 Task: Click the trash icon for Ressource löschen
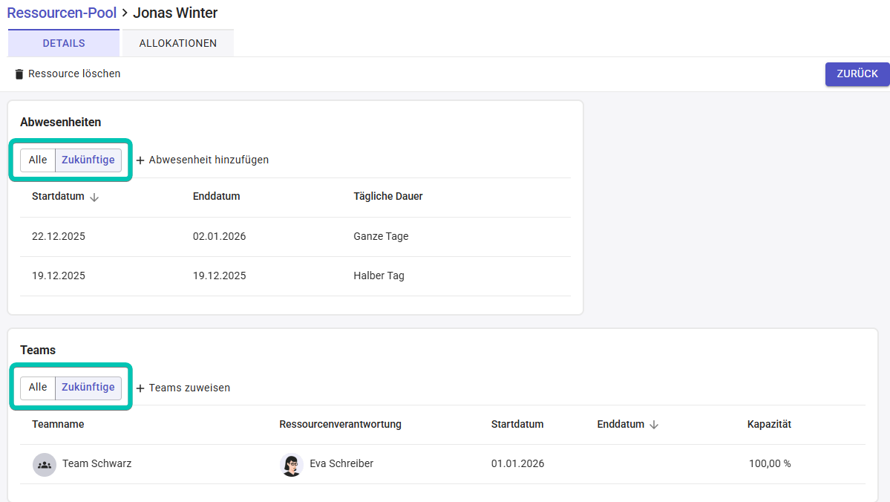19,74
